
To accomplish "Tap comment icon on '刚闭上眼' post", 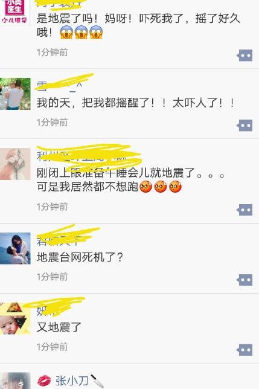I will pyautogui.click(x=245, y=210).
